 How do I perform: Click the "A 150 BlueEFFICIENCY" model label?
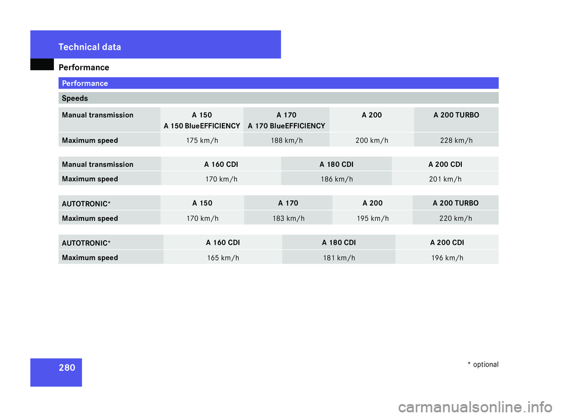click(x=202, y=126)
